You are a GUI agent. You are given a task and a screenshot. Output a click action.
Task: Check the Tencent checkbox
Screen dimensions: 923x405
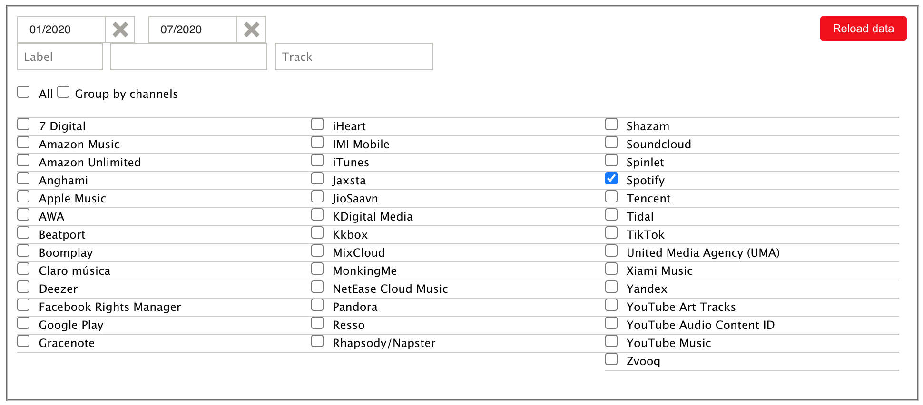[x=611, y=196]
